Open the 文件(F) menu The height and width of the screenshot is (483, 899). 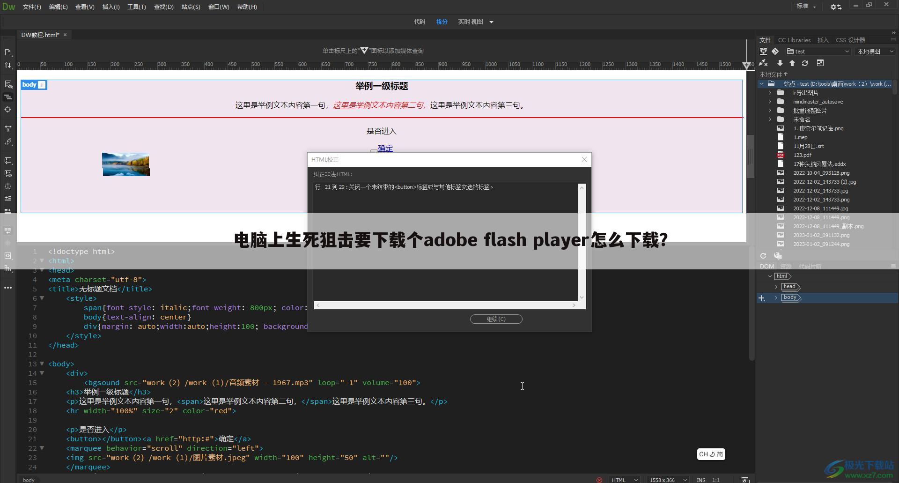coord(32,7)
